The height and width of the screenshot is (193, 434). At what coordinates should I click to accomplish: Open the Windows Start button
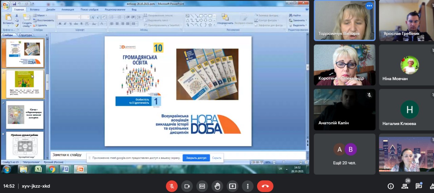point(7,169)
